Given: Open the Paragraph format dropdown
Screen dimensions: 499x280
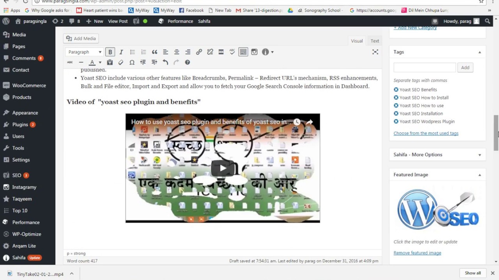Looking at the screenshot, I should pos(85,52).
